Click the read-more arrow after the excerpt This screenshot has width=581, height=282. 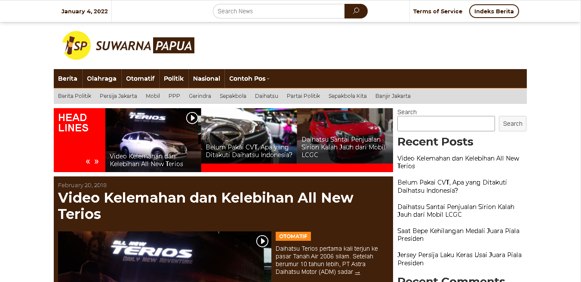click(x=357, y=272)
